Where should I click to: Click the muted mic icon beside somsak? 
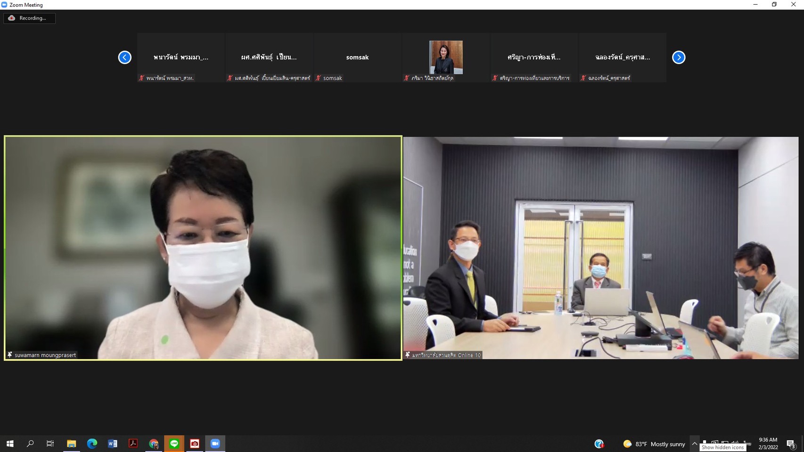click(x=318, y=78)
